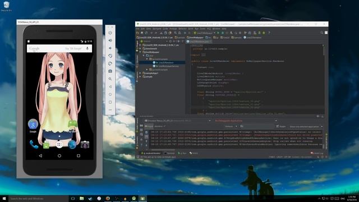
Task: Collapse the java folder in project tree
Action: 144,56
